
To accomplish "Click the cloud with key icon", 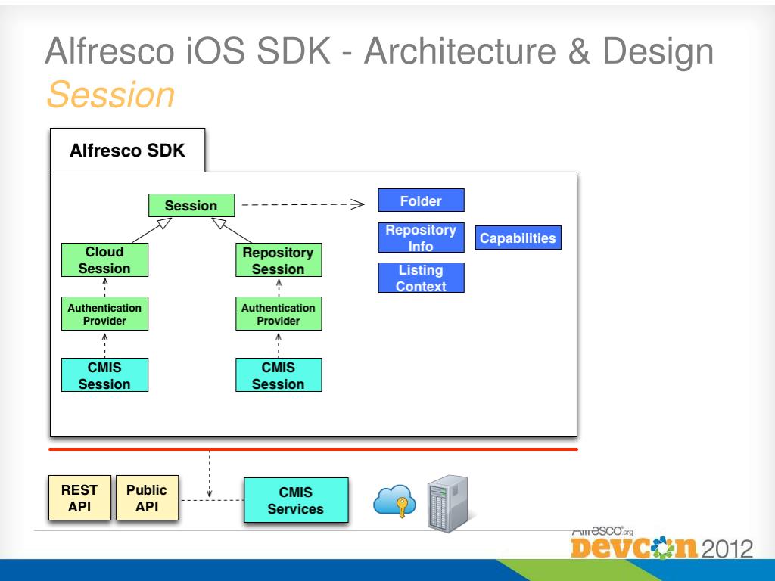I will tap(394, 501).
